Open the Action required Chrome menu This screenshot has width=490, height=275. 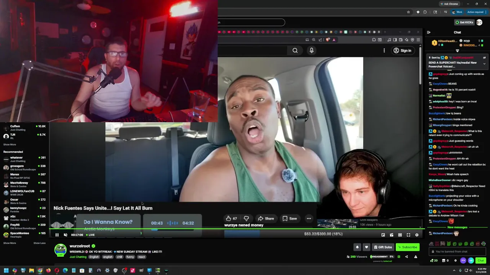(476, 12)
